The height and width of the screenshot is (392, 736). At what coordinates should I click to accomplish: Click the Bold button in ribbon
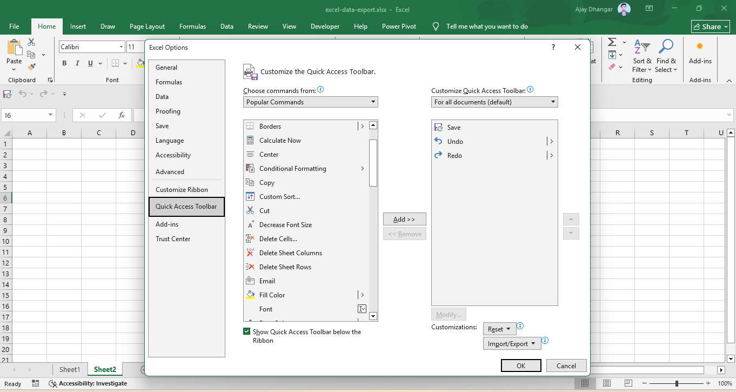(64, 63)
